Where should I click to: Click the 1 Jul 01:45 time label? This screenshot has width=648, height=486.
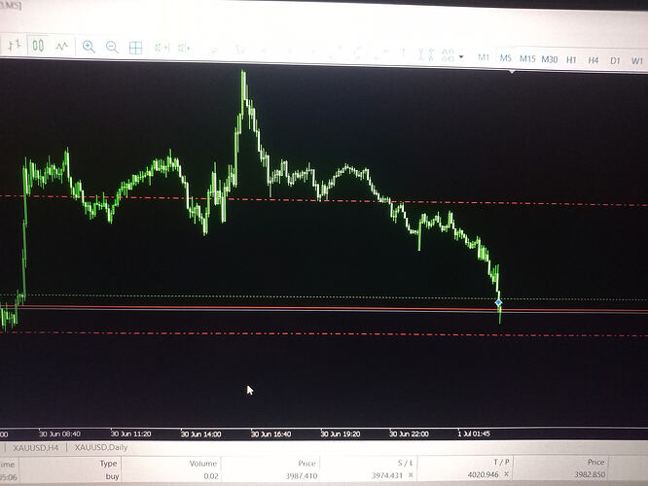[x=474, y=434]
